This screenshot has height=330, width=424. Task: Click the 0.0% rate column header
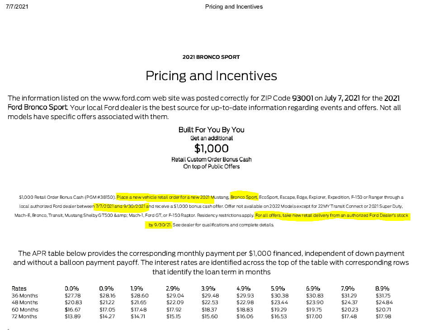click(72, 288)
